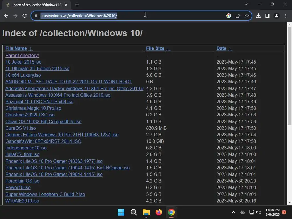Open the Google icon in address bar
The image size is (292, 219).
point(229,16)
